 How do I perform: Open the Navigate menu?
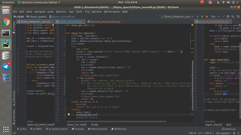pyautogui.click(x=40, y=12)
